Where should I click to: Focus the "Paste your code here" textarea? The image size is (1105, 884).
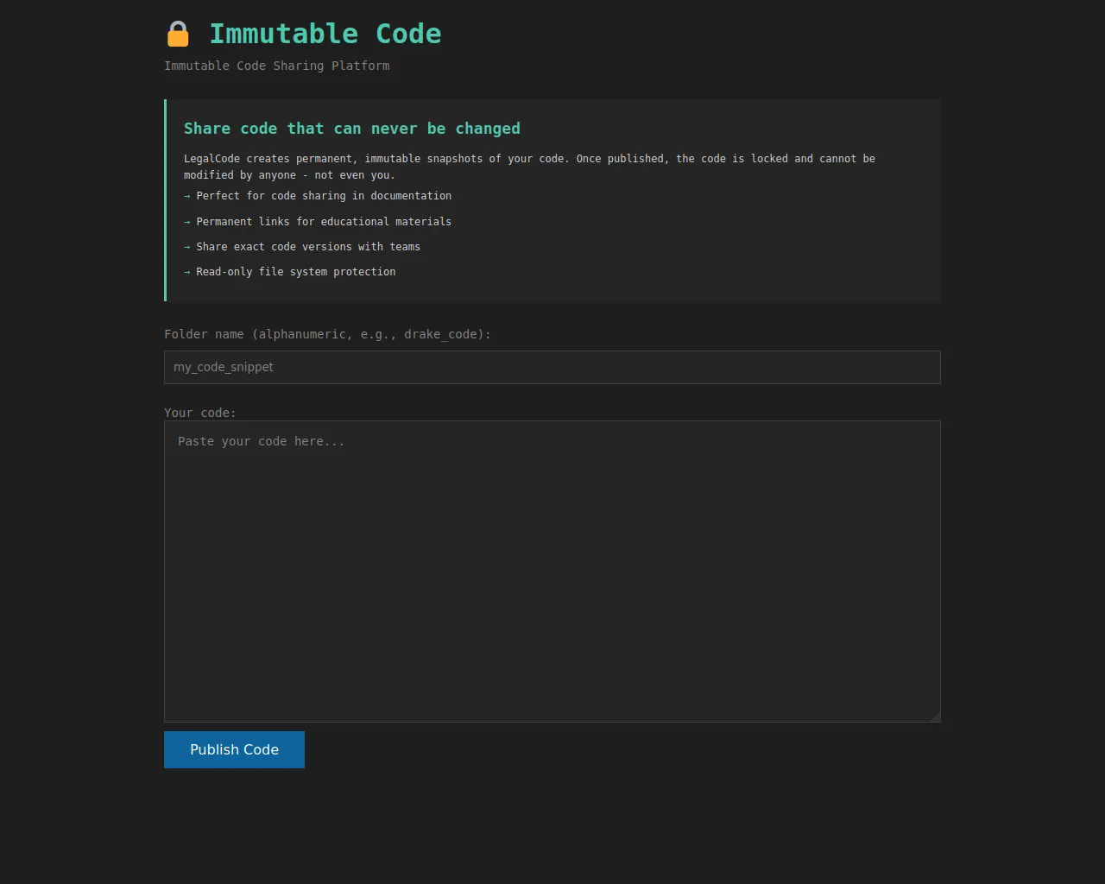coord(552,571)
